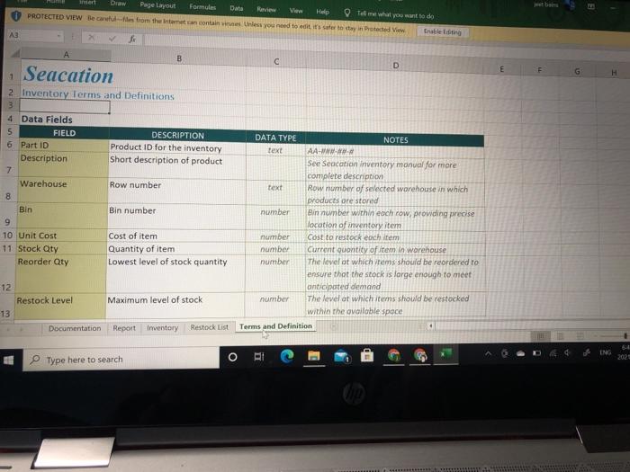630x472 pixels.
Task: Click the Seacation title cell
Action: pos(67,75)
